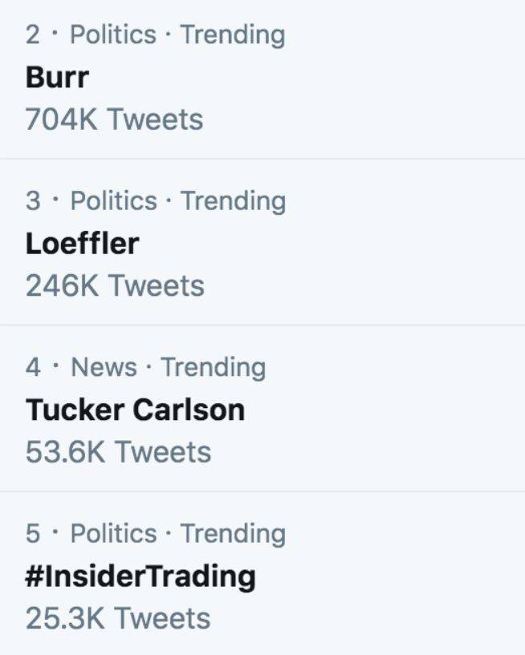Open the Loeffler trending topic
525x655 pixels.
[x=83, y=244]
